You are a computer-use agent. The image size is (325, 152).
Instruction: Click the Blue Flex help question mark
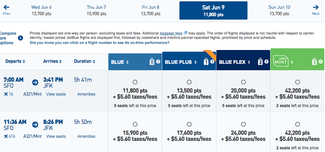pyautogui.click(x=266, y=62)
